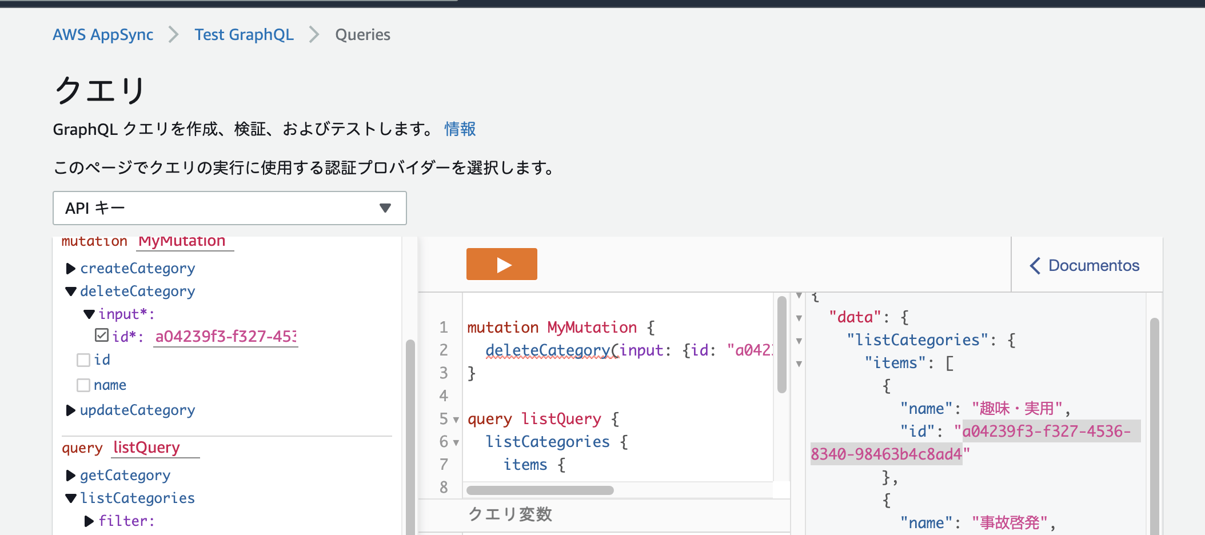1205x535 pixels.
Task: Expand the filter: argument
Action: [89, 521]
